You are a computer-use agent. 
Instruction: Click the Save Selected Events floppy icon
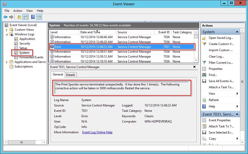(204, 133)
